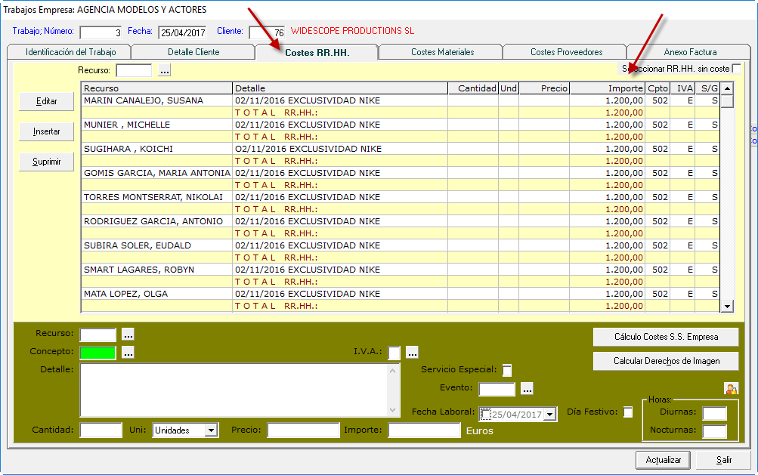This screenshot has width=758, height=475.
Task: Focus the Nocturnas hours field
Action: tap(714, 431)
